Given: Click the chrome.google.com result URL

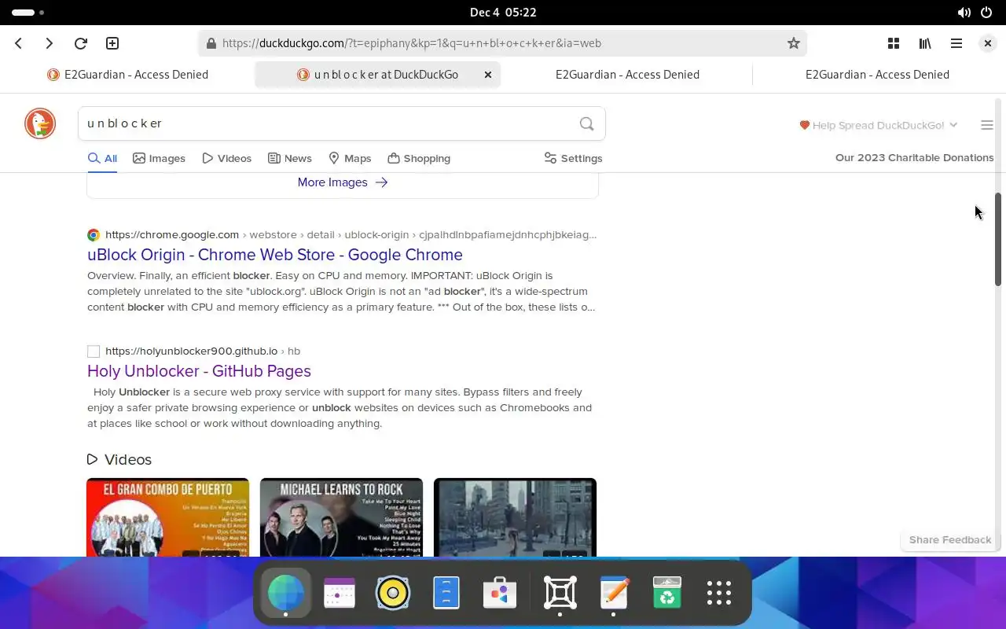Looking at the screenshot, I should (172, 234).
